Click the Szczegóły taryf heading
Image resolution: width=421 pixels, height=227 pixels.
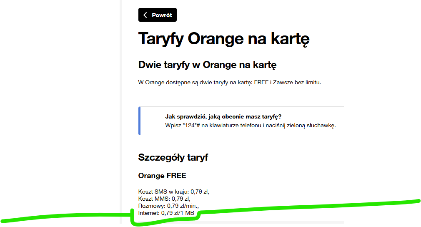[173, 157]
